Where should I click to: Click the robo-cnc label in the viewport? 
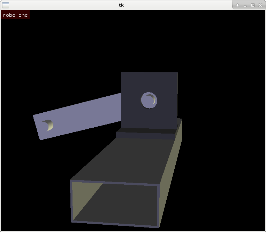(15, 15)
